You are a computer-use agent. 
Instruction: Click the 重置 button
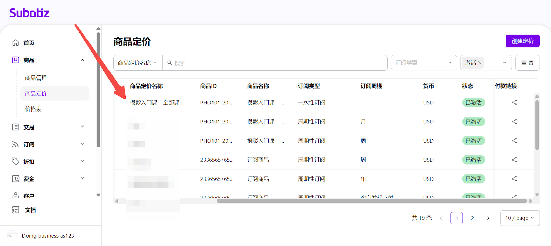tap(527, 63)
